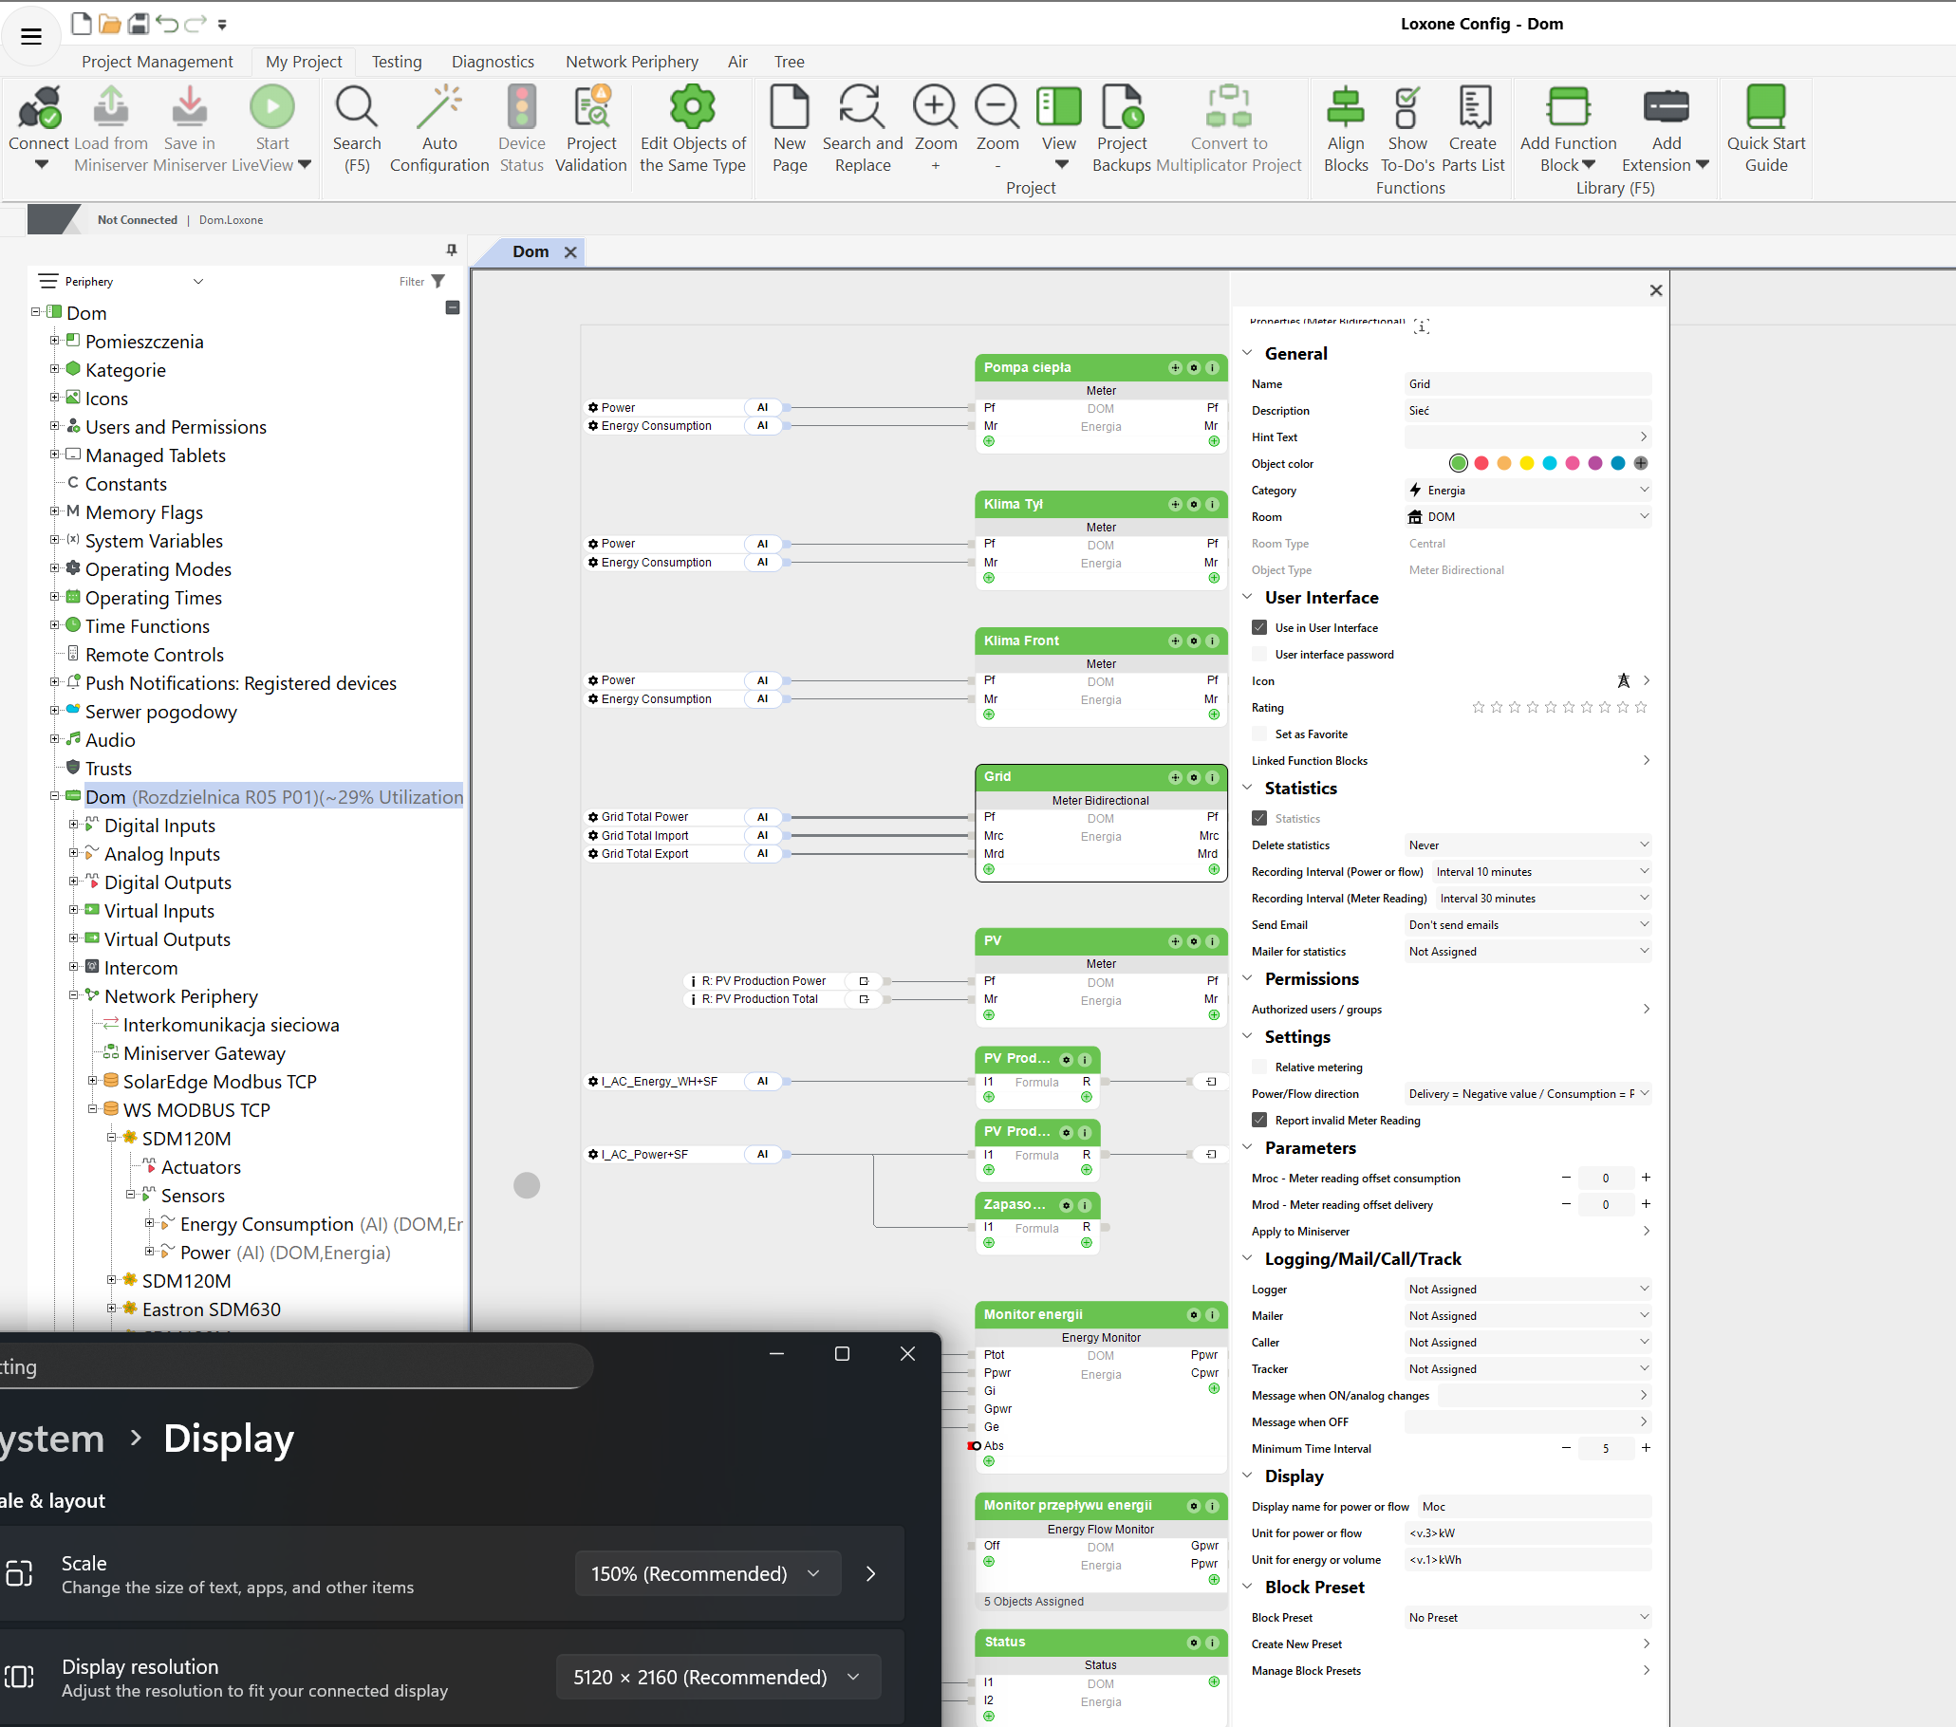The width and height of the screenshot is (1956, 1727).
Task: Switch to the Diagnostics ribbon tab
Action: click(492, 62)
